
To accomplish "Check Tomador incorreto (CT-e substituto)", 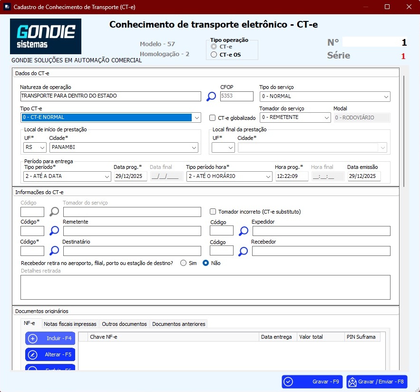I will click(213, 212).
